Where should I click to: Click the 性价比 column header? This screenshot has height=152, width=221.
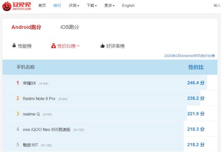click(x=196, y=67)
